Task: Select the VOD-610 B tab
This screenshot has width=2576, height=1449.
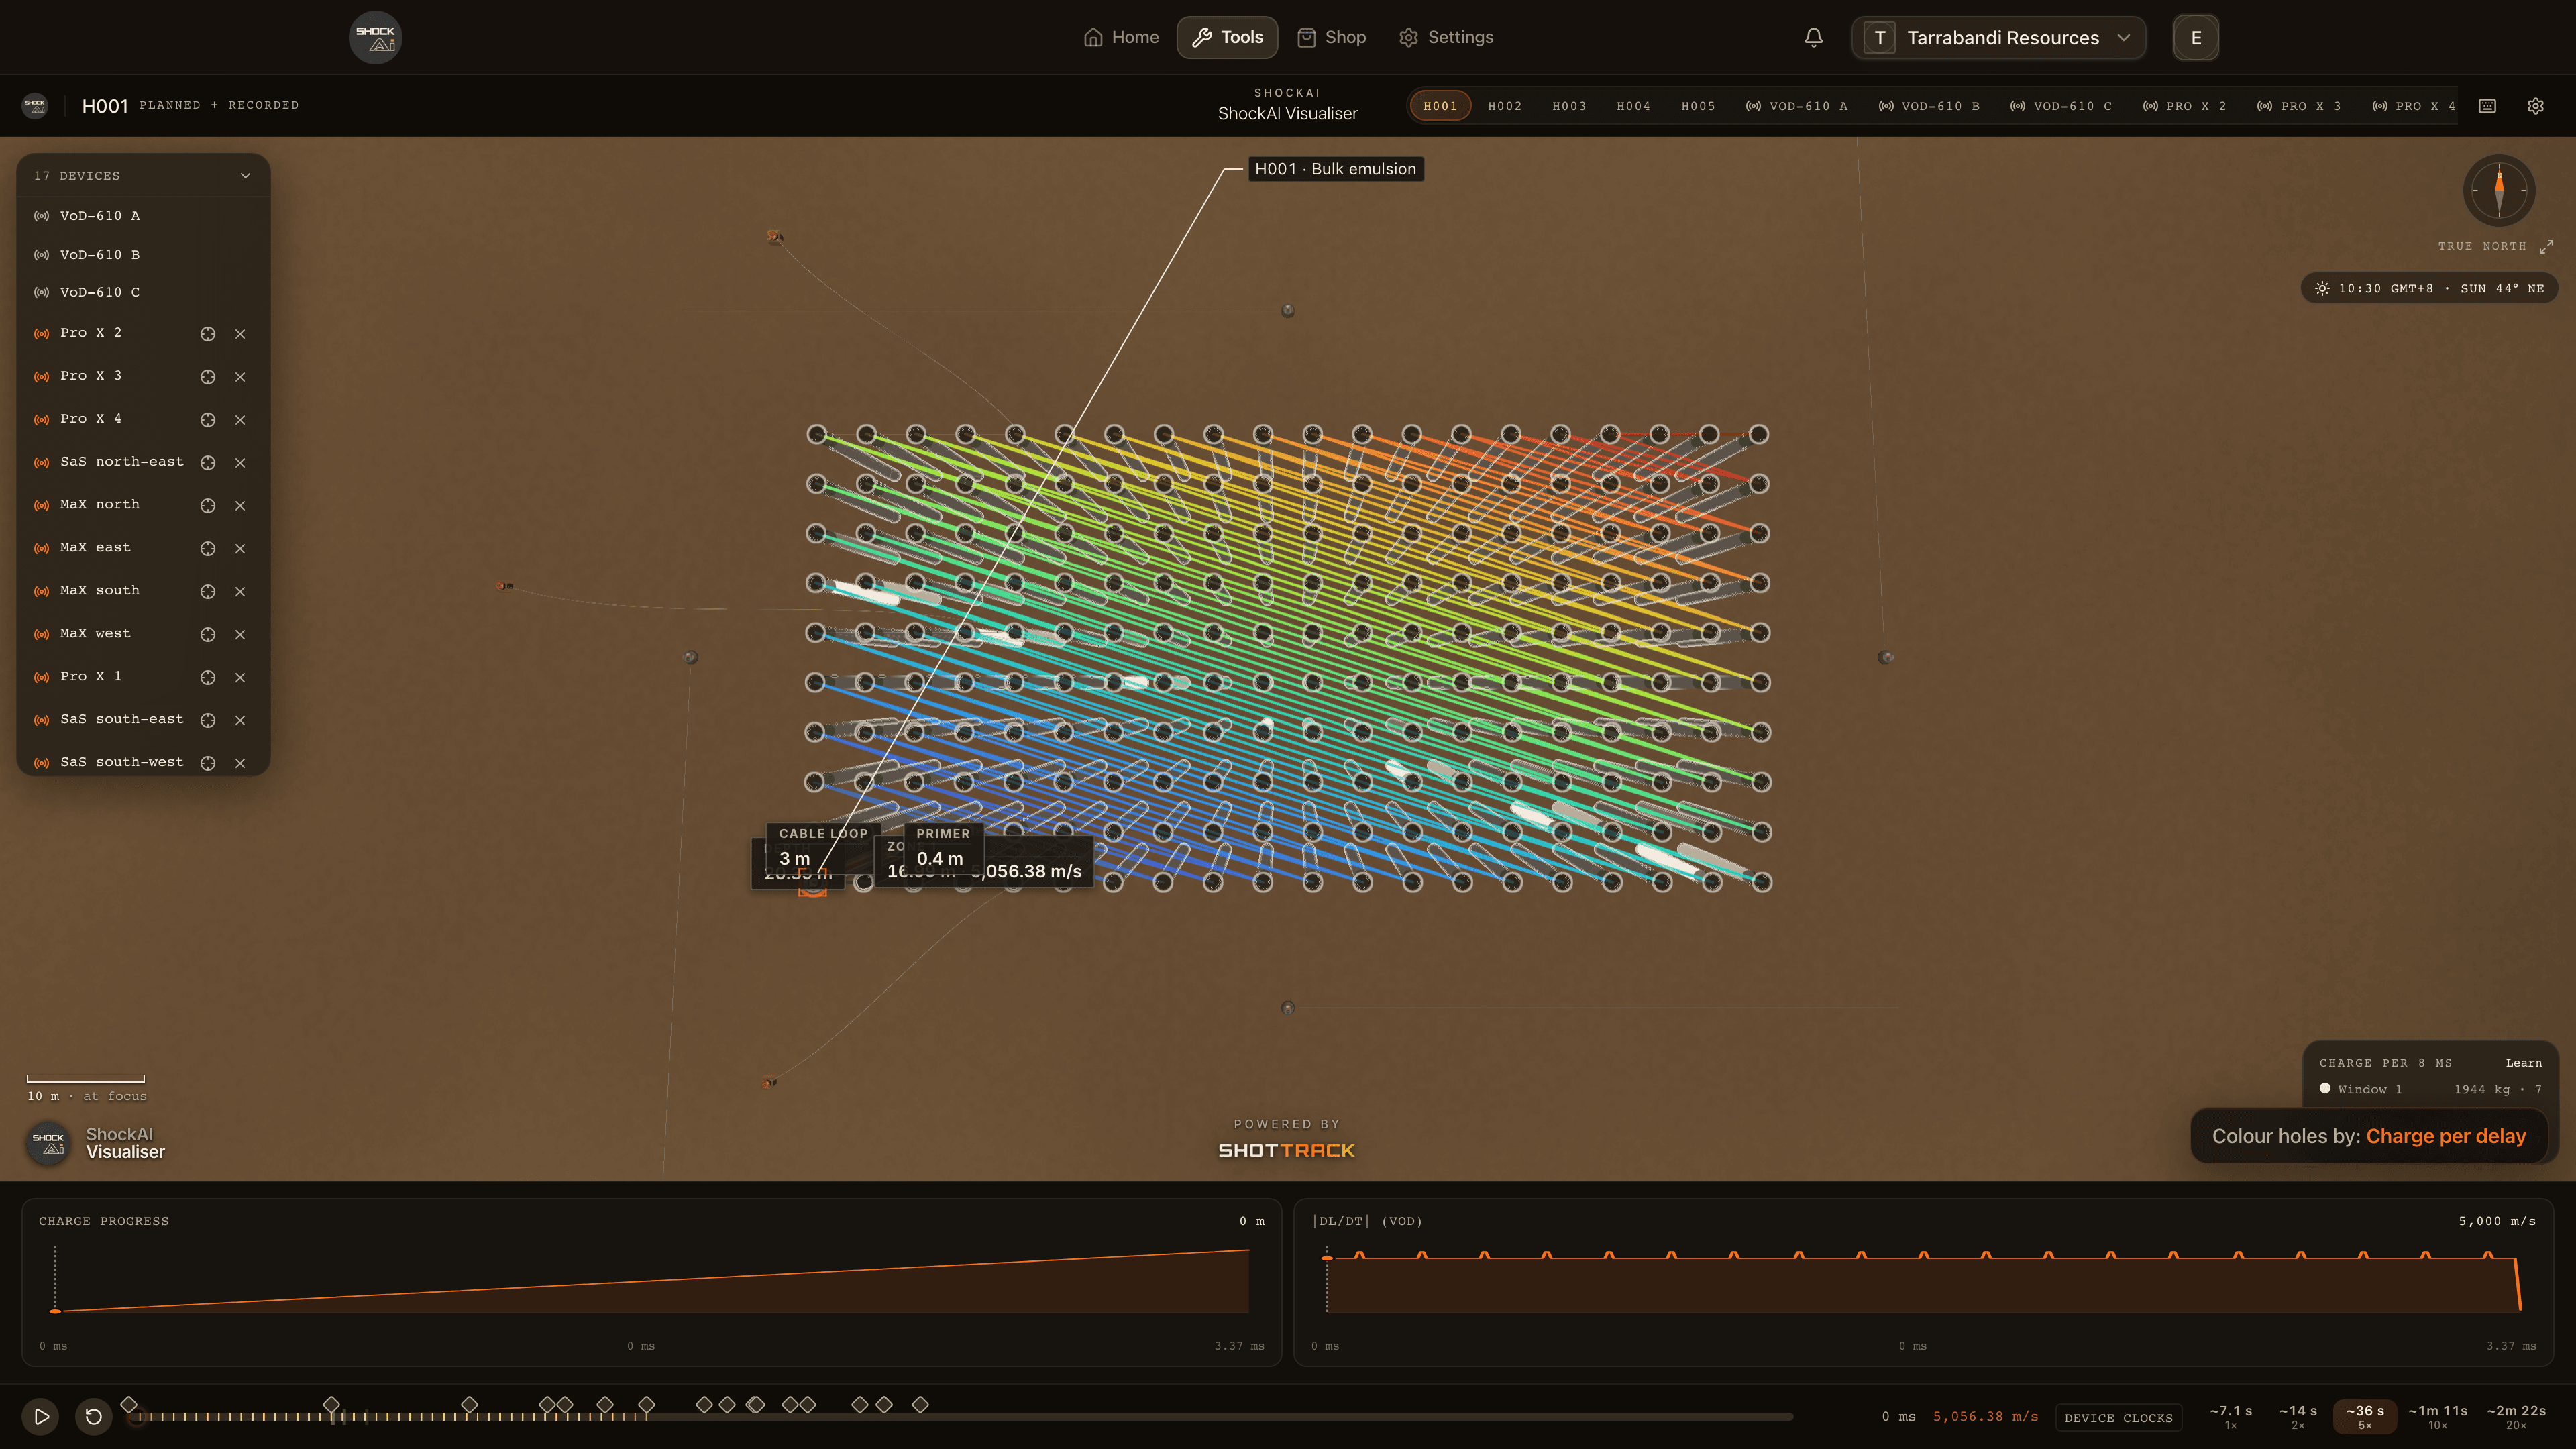Action: pos(1929,106)
